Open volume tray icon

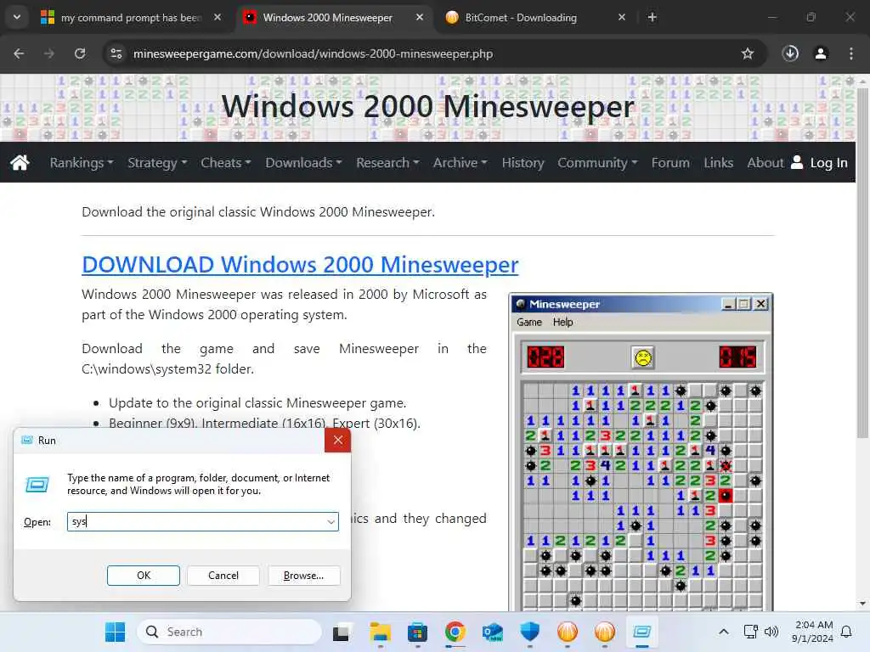click(771, 632)
